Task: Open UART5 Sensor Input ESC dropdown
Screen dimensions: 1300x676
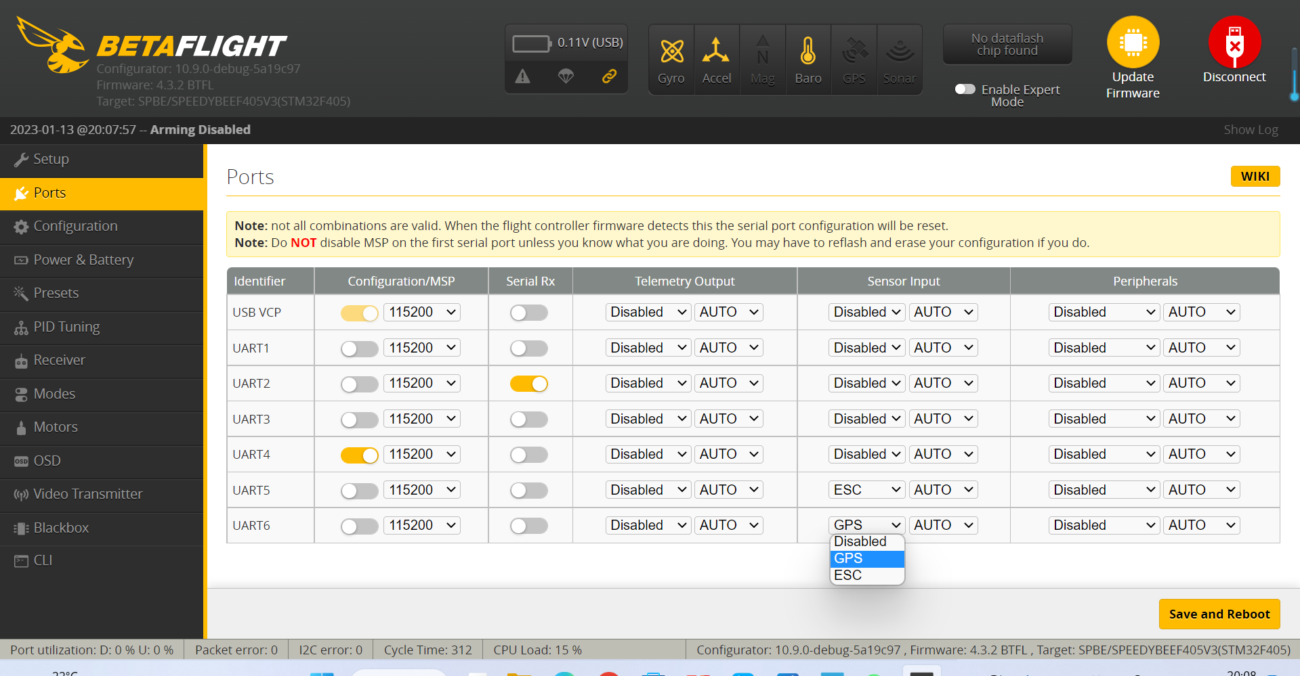Action: 867,490
